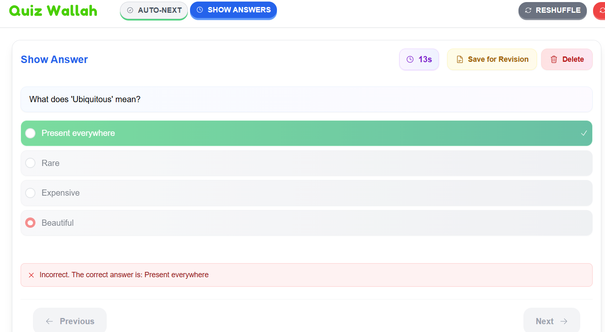Click the document icon in Save for Revision
Viewport: 605px width, 332px height.
click(x=460, y=60)
